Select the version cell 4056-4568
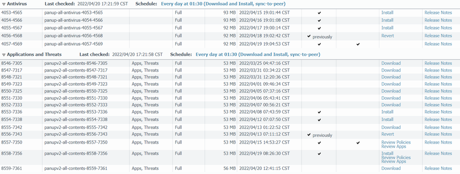This screenshot has height=174, width=460. [x=12, y=36]
